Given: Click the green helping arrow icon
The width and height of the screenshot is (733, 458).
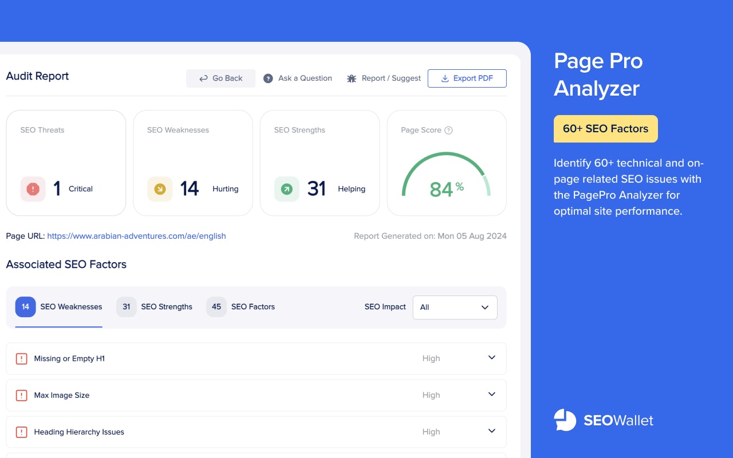Looking at the screenshot, I should coord(287,189).
